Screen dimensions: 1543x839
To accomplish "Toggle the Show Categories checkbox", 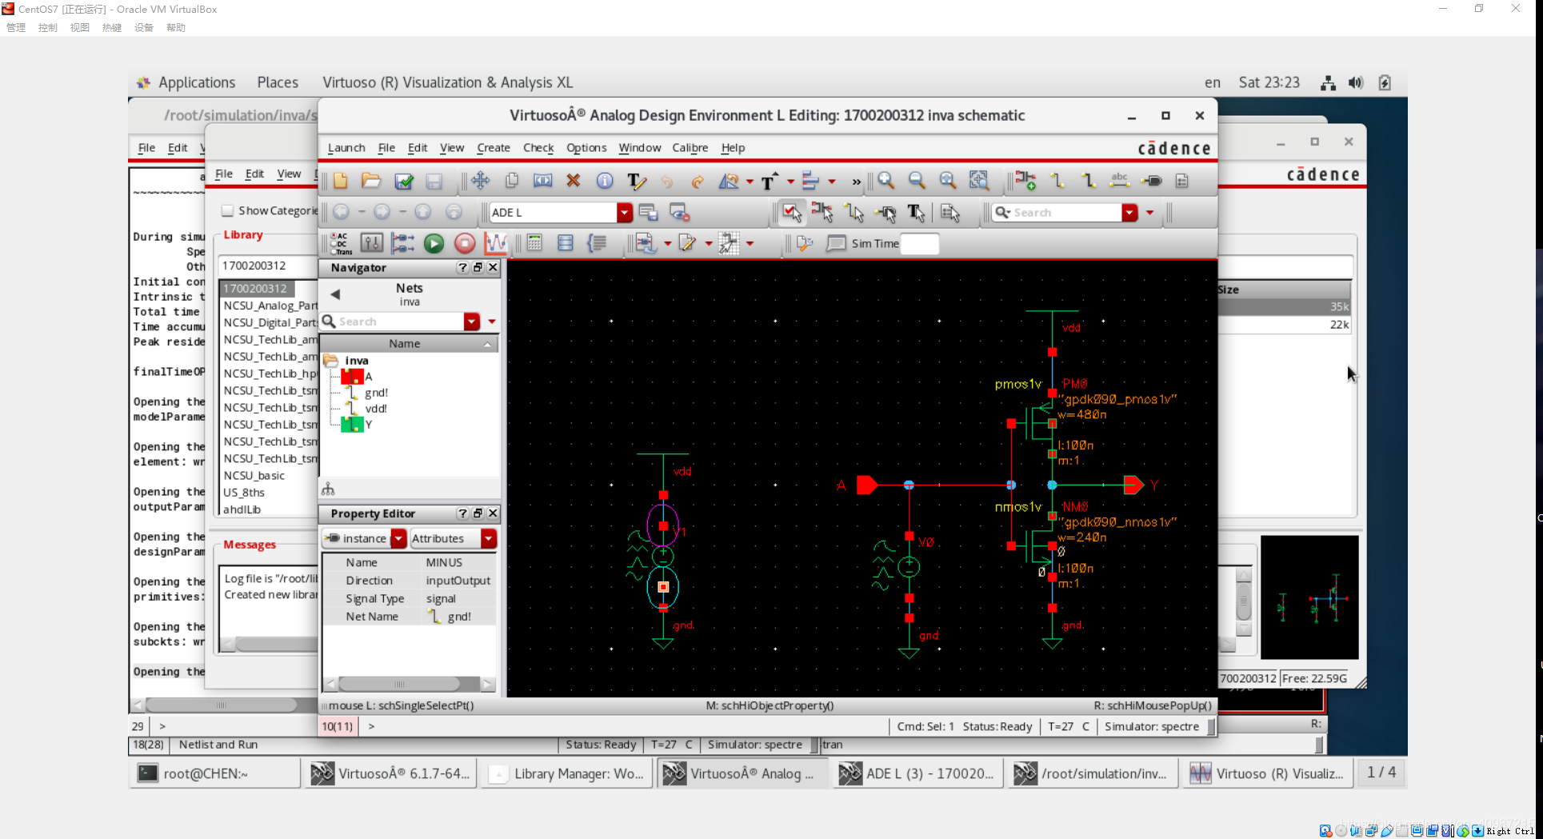I will click(x=228, y=211).
